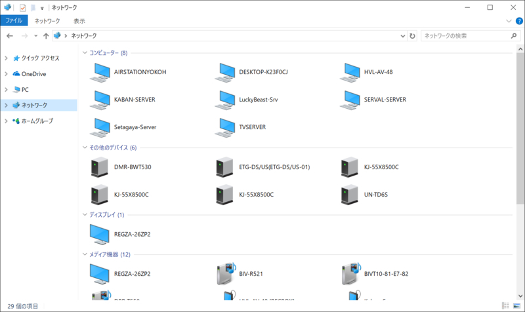Switch to large icons view in status bar
525x312 pixels.
click(516, 305)
